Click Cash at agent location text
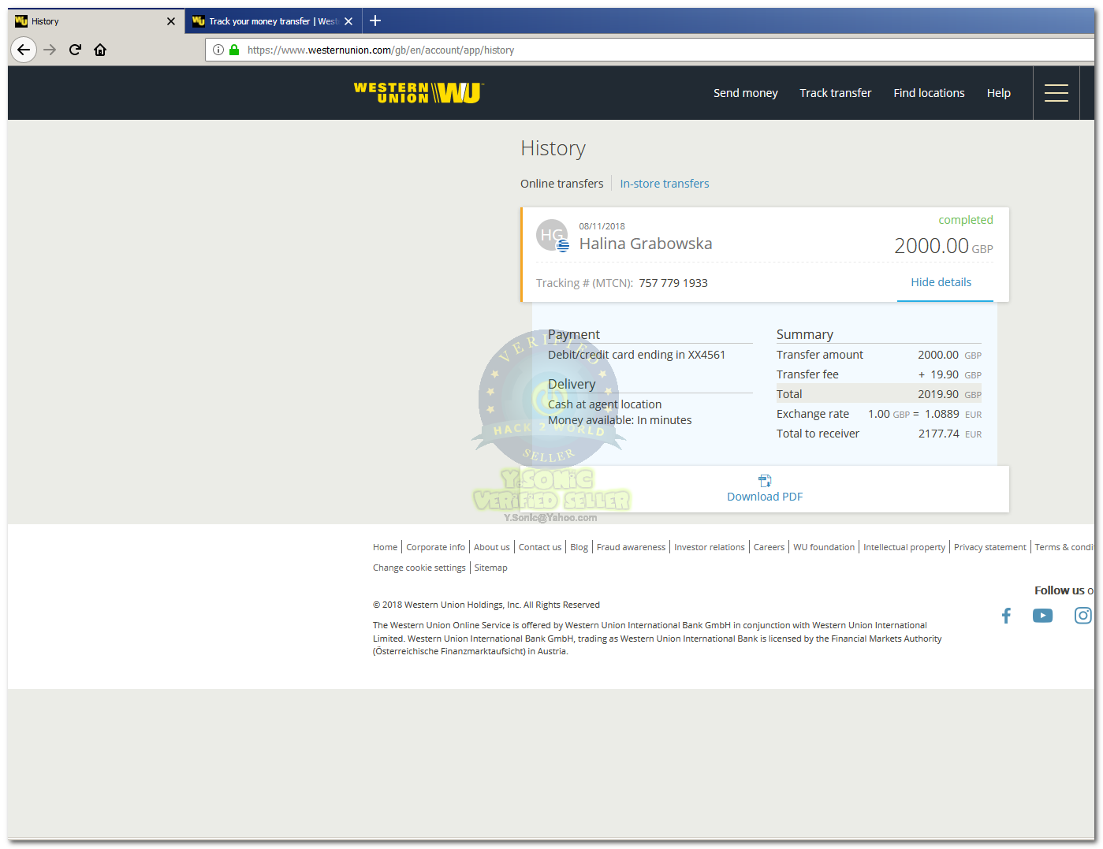The image size is (1103, 849). coord(605,404)
